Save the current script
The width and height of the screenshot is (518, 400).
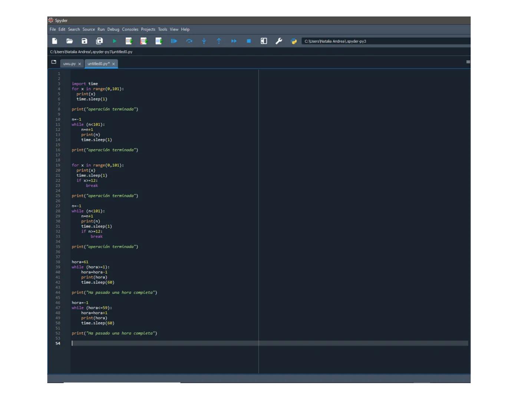coord(84,41)
